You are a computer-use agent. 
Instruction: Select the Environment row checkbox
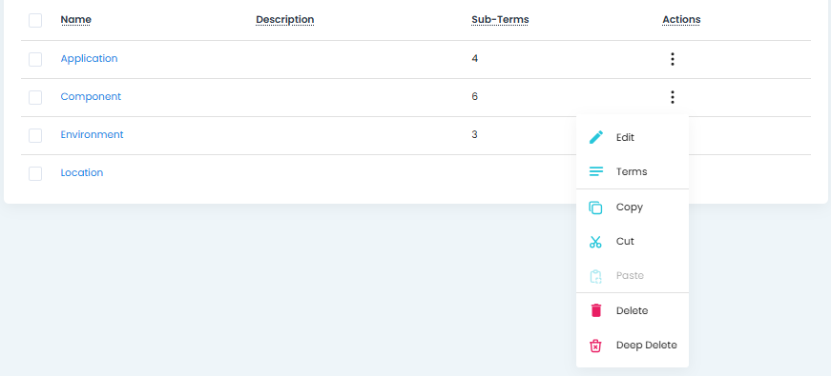pyautogui.click(x=35, y=135)
